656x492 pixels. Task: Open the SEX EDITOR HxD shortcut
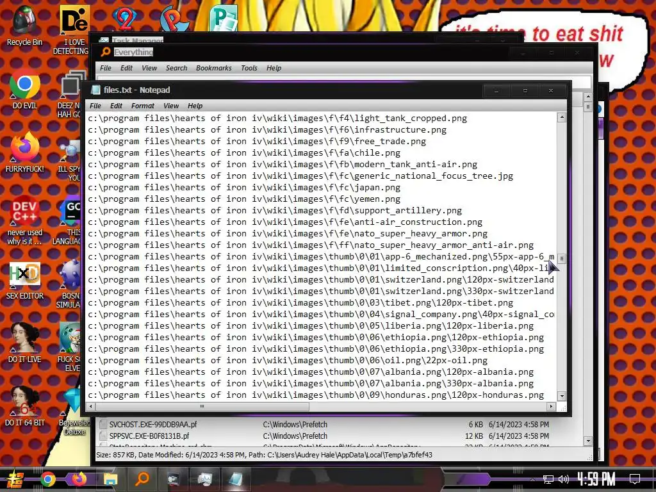click(25, 281)
